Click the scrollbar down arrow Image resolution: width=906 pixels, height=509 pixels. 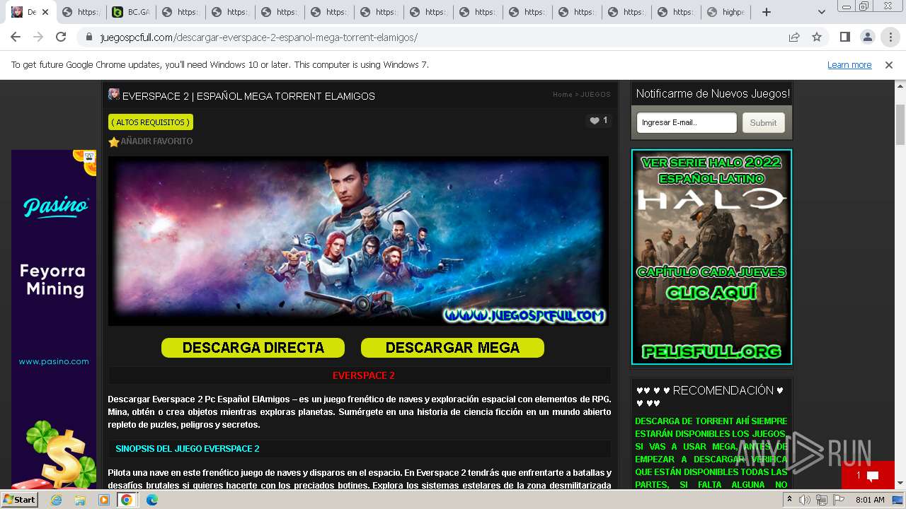(x=900, y=484)
